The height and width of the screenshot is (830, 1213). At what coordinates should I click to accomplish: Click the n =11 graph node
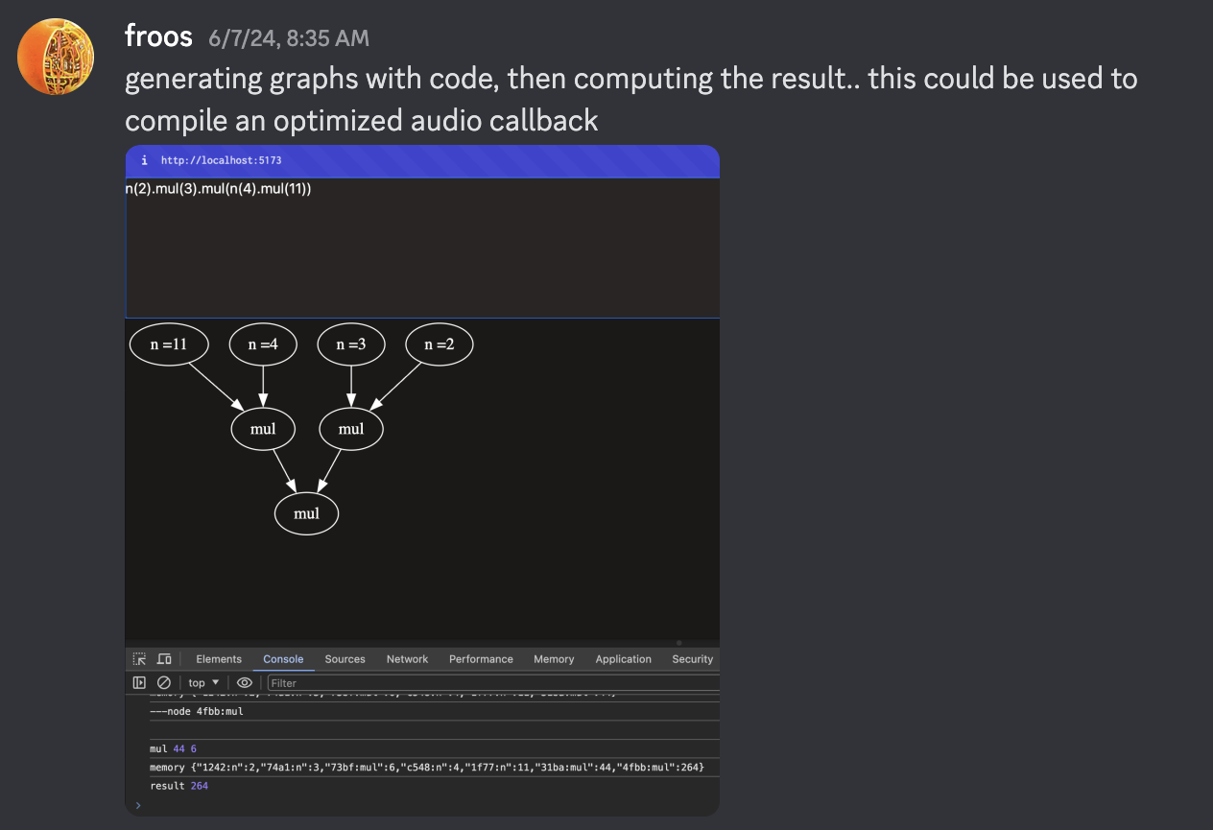pyautogui.click(x=169, y=345)
